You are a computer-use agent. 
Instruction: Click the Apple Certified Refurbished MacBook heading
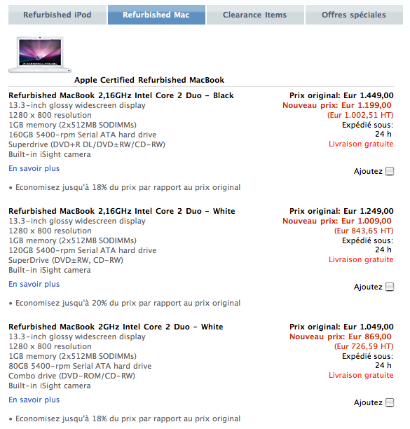coord(149,80)
